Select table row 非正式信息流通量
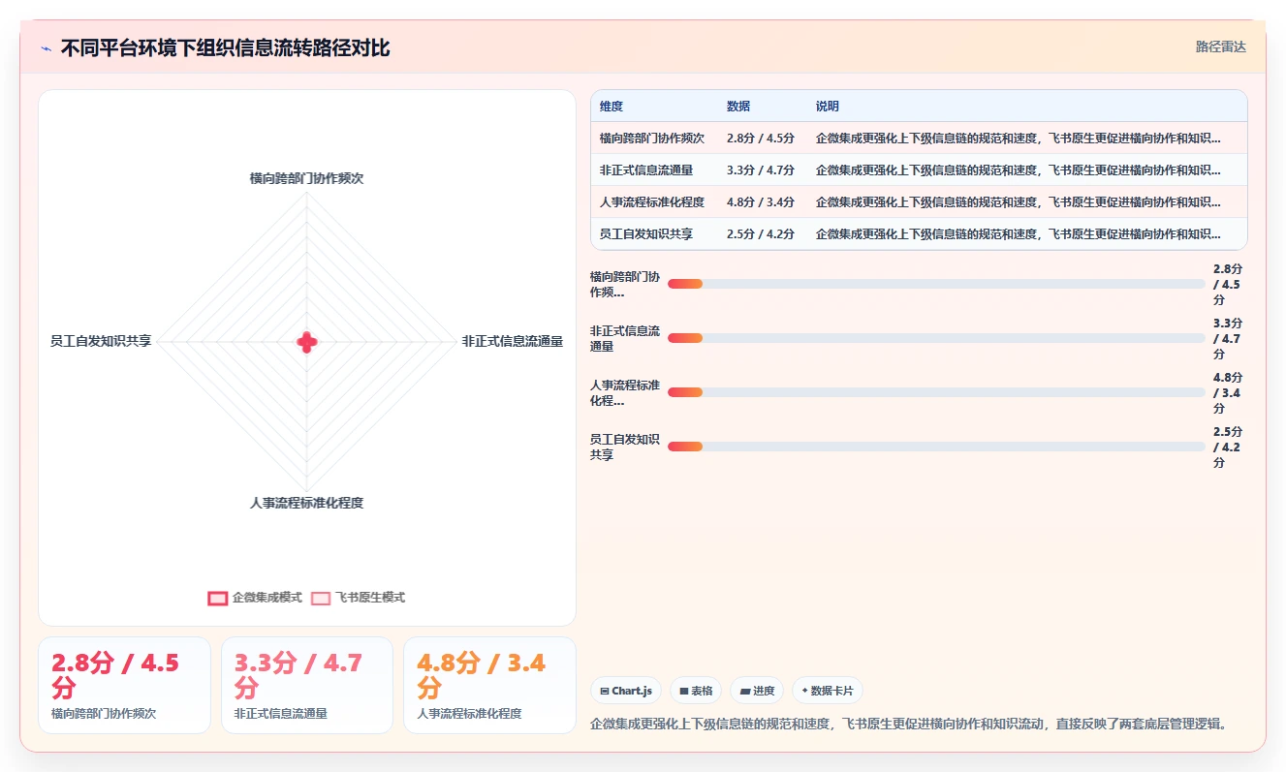The width and height of the screenshot is (1286, 772). [919, 170]
